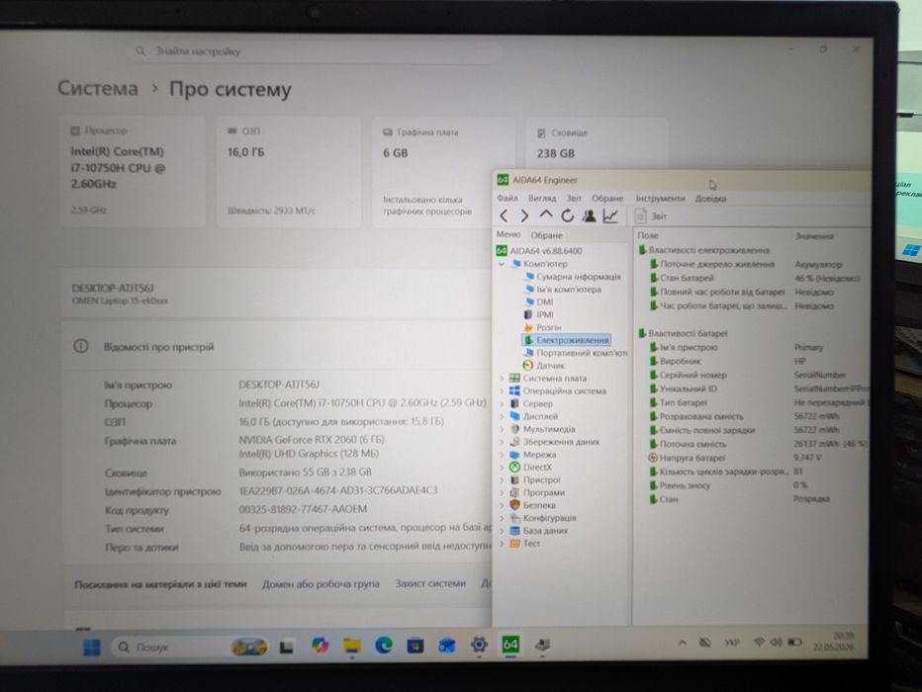The image size is (922, 692).
Task: Expand the Дисплей node
Action: pyautogui.click(x=502, y=416)
